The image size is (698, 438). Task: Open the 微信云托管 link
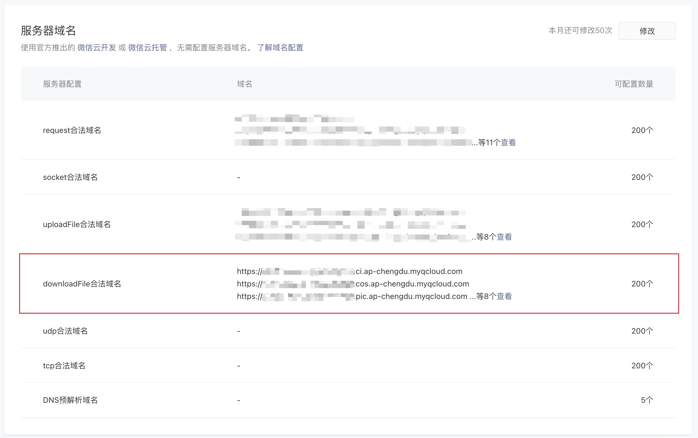click(148, 47)
